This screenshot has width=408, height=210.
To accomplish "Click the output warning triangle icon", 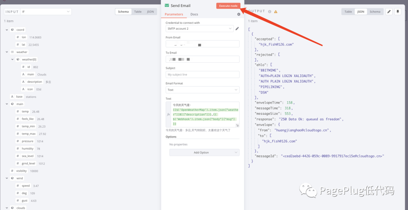I will (275, 11).
